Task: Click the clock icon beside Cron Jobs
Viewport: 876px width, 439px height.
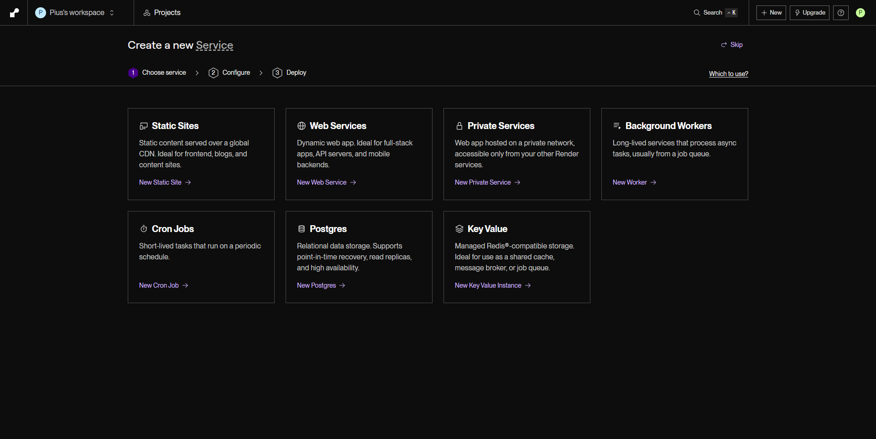Action: click(144, 229)
